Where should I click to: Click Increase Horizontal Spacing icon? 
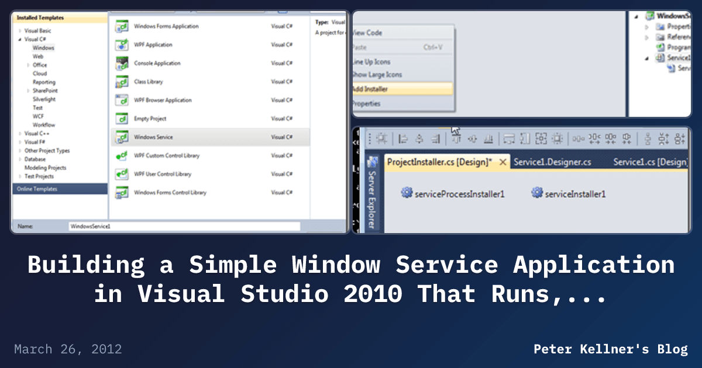click(x=594, y=139)
